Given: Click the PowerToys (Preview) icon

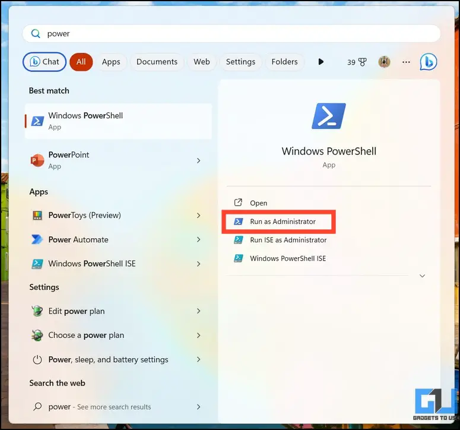Looking at the screenshot, I should pyautogui.click(x=37, y=216).
